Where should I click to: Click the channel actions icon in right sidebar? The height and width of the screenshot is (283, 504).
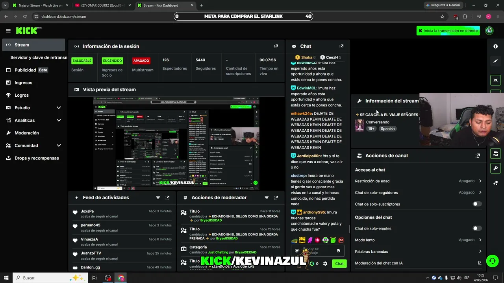(495, 153)
